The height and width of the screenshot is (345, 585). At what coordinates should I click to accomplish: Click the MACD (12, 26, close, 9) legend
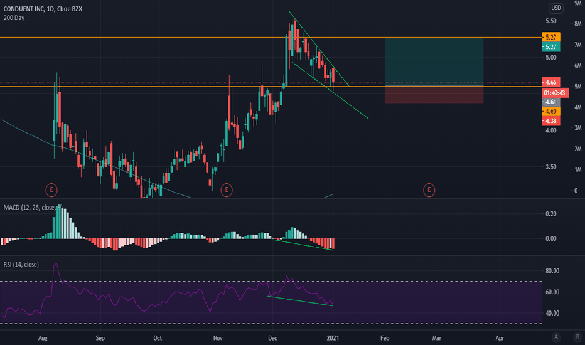pyautogui.click(x=33, y=208)
